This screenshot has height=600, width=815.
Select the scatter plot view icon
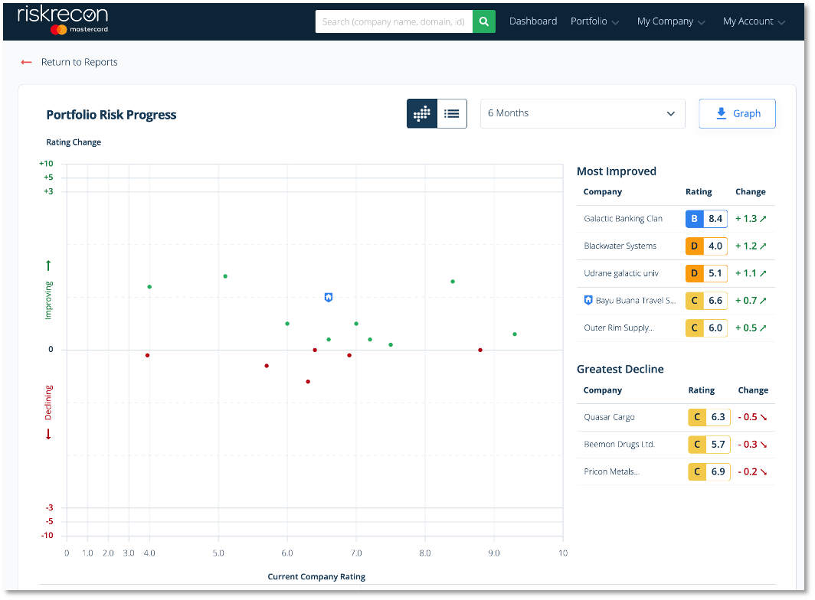click(x=421, y=113)
